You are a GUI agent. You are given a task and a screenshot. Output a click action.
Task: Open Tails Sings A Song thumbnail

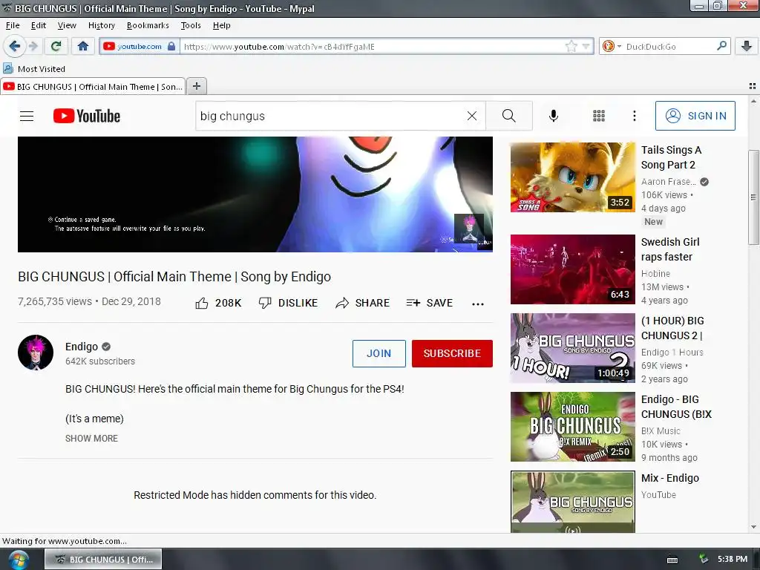tap(572, 177)
